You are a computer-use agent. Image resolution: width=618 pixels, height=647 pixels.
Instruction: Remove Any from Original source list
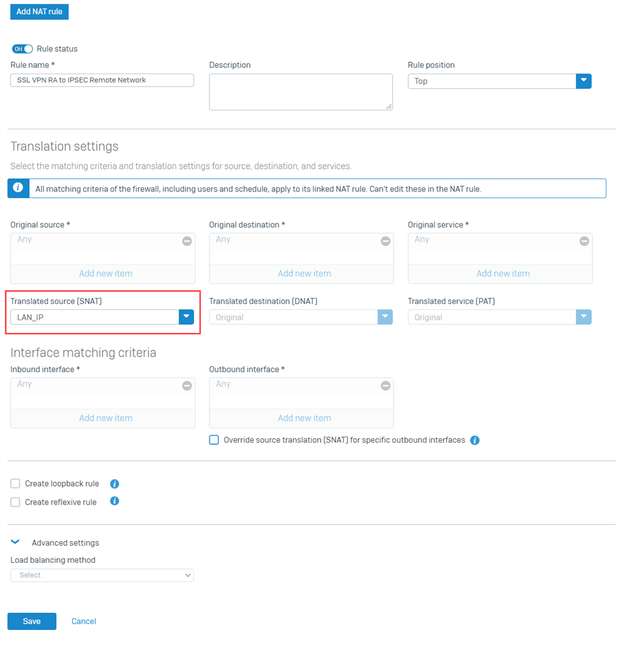coord(187,241)
